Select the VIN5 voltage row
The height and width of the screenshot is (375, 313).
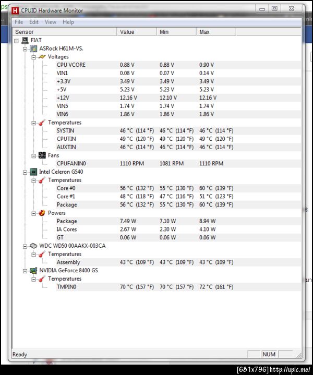point(178,106)
